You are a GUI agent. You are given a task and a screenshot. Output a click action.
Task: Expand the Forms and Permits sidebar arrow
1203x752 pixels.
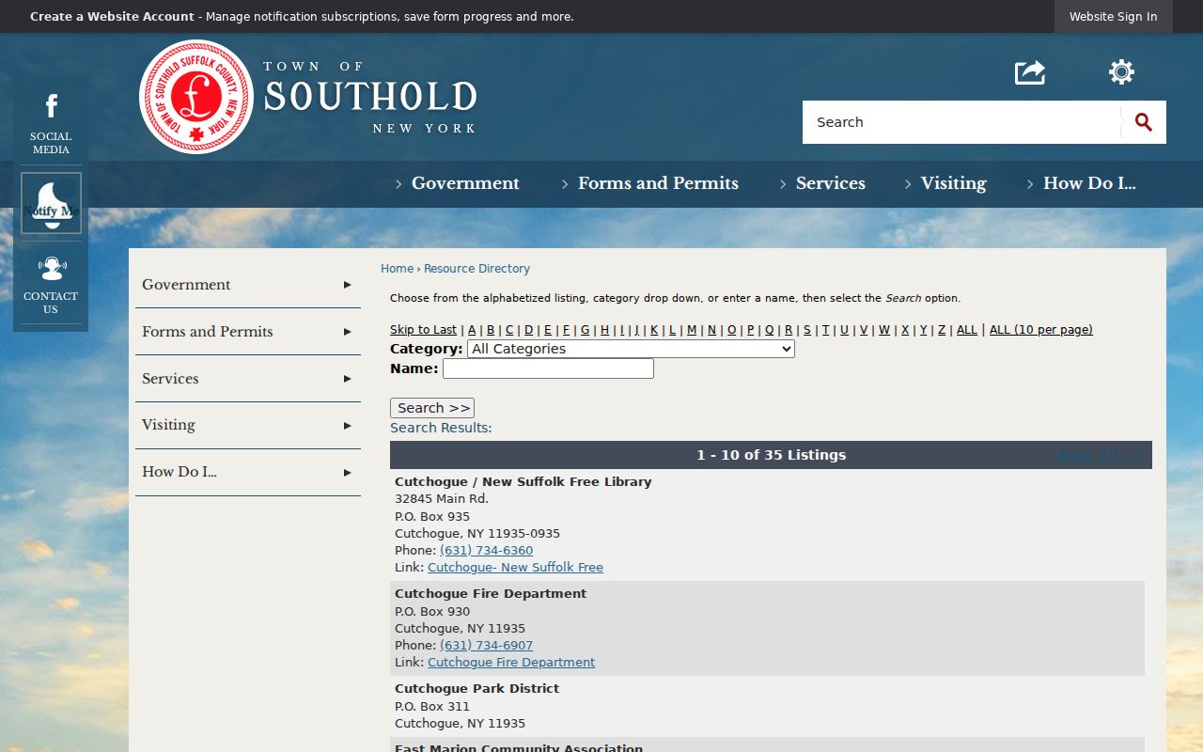(348, 332)
